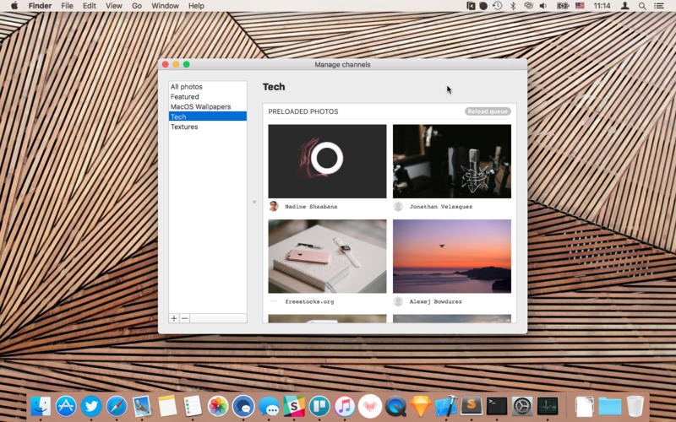Image resolution: width=676 pixels, height=422 pixels.
Task: Open the microphone photo by Jonathan Velasquez
Action: click(x=452, y=161)
